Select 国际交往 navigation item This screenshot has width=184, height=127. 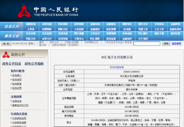(63, 29)
